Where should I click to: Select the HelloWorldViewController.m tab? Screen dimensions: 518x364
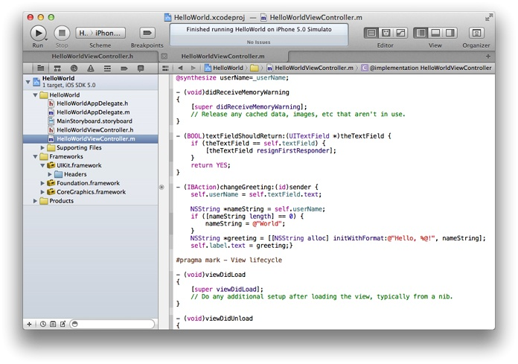coord(223,56)
